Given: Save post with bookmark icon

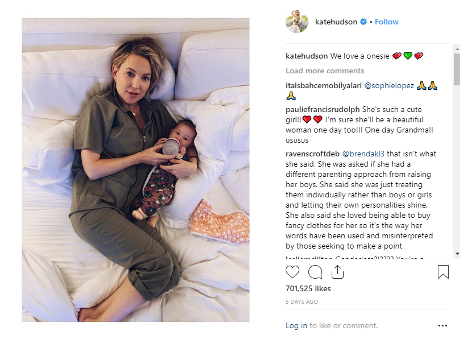Looking at the screenshot, I should (x=443, y=272).
